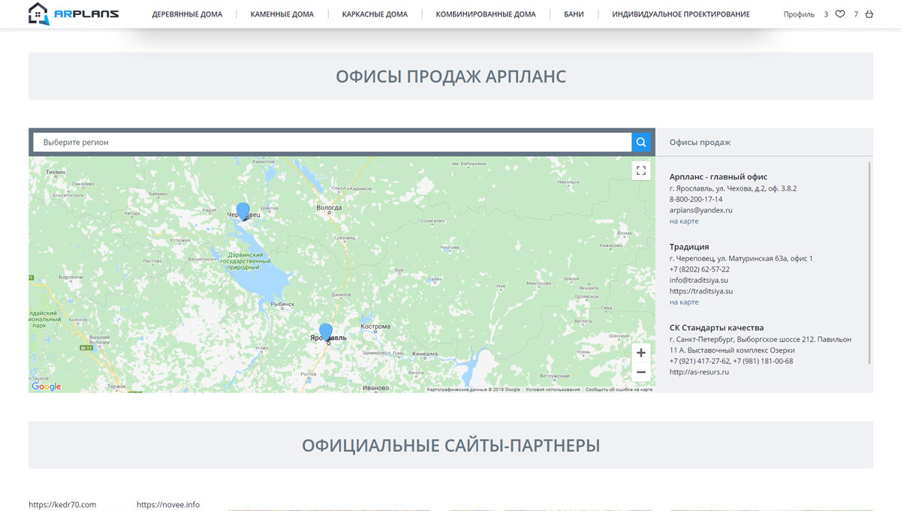Open Каменные дома menu
The width and height of the screenshot is (901, 511).
282,14
